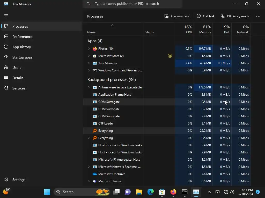Expand Microsoft Network Realtime process group
The width and height of the screenshot is (265, 198).
89,167
